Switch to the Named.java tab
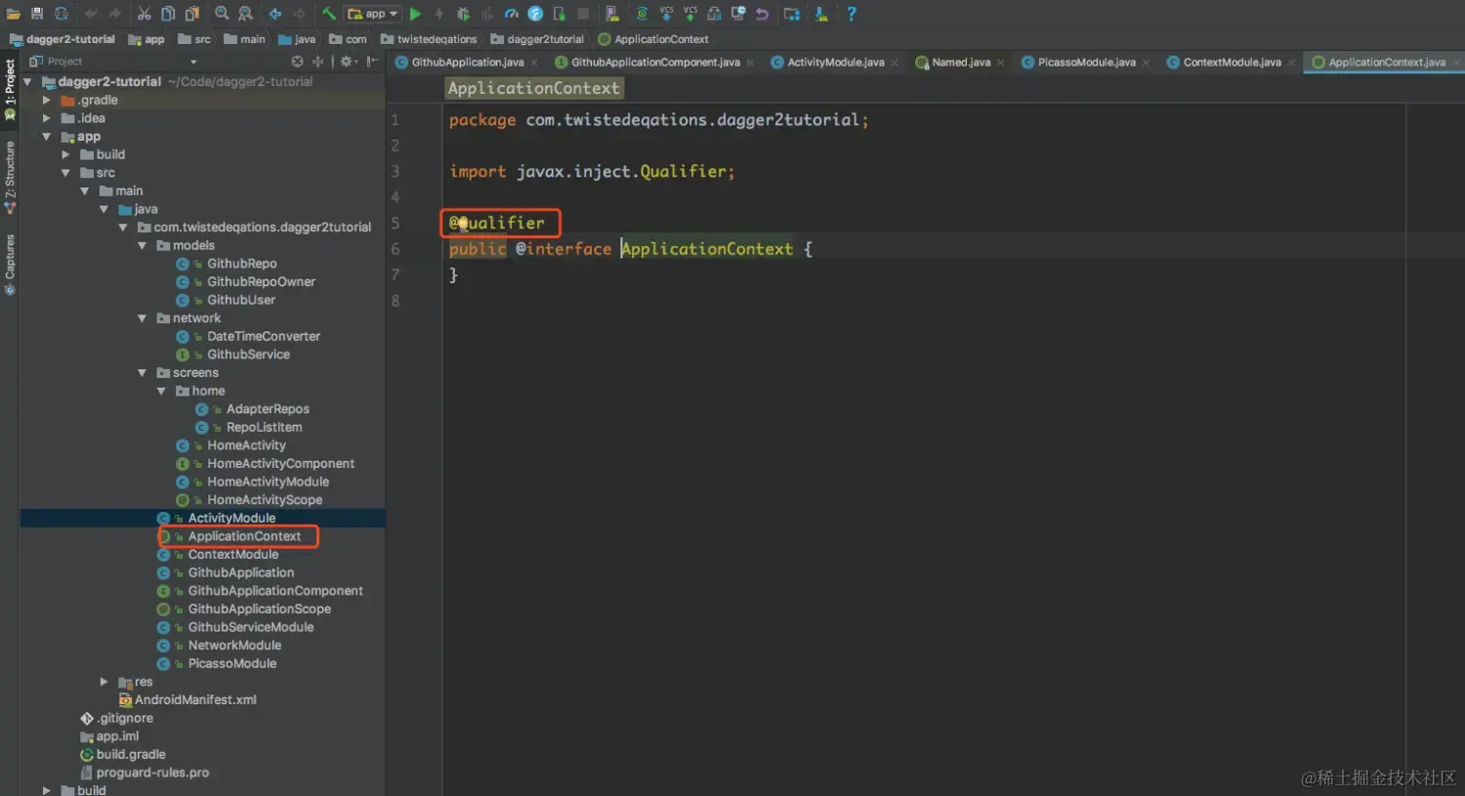 [961, 63]
